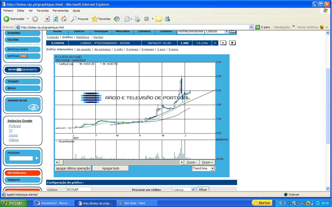Click the green Ir para go arrow
332x207 pixels.
[x=258, y=27]
